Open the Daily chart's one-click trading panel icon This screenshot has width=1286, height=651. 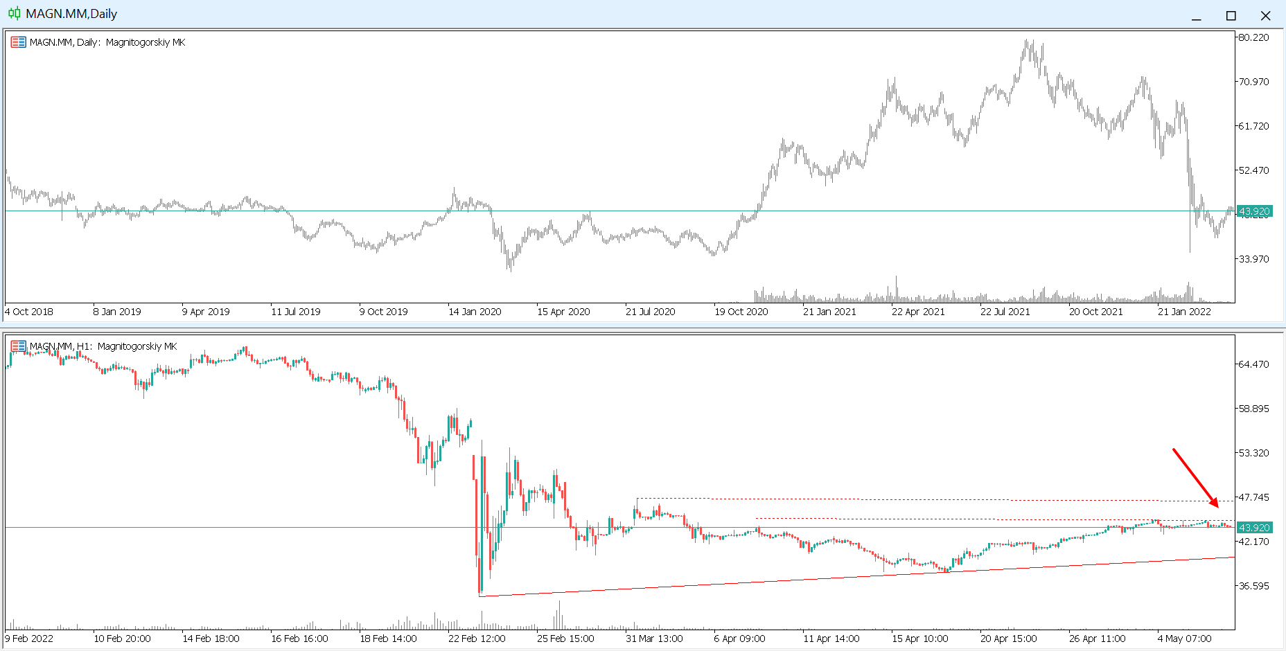point(19,42)
